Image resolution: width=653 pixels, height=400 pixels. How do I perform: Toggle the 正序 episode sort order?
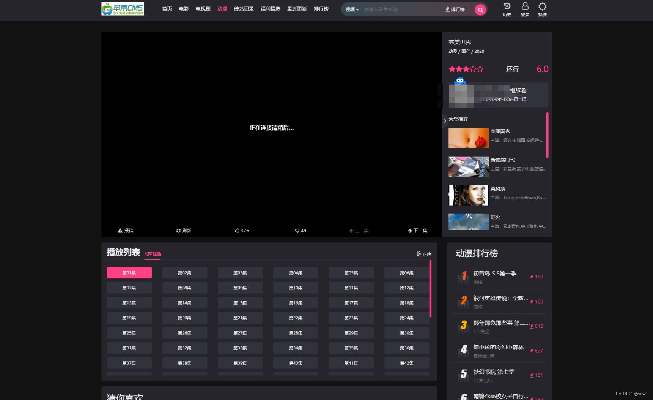[x=423, y=253]
